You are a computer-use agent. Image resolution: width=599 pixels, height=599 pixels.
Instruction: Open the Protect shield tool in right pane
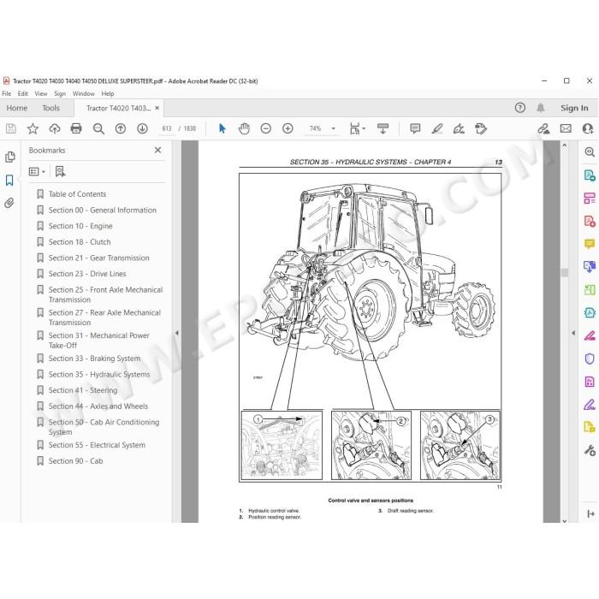[x=590, y=359]
